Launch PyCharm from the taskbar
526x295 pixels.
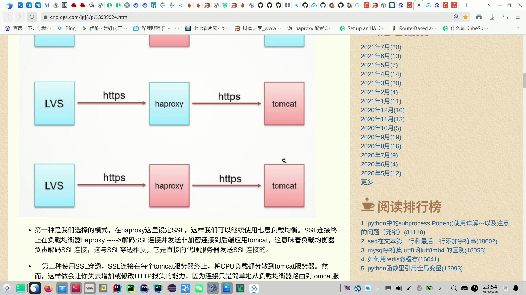click(x=131, y=288)
